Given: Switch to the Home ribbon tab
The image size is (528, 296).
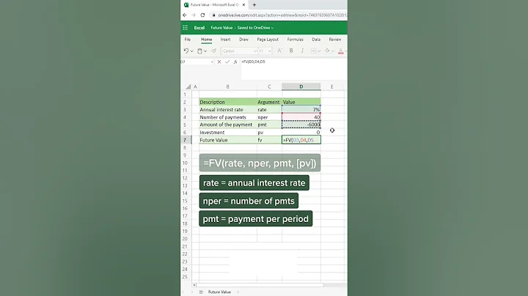Looking at the screenshot, I should (x=206, y=40).
